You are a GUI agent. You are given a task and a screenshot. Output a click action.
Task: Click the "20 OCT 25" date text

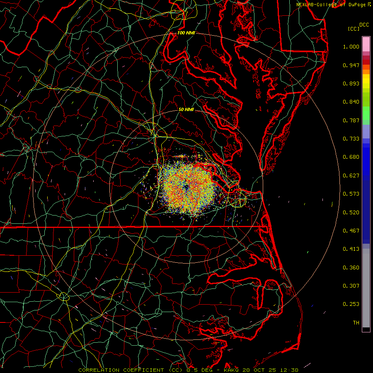(x=259, y=370)
